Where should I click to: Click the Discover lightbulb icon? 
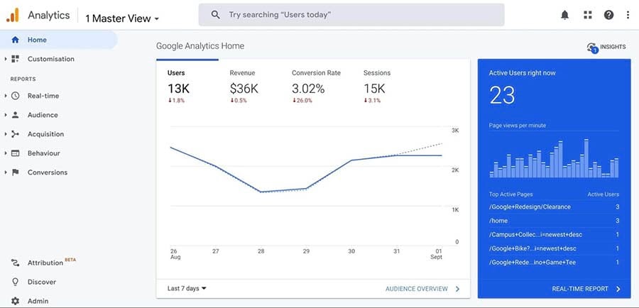coord(15,282)
